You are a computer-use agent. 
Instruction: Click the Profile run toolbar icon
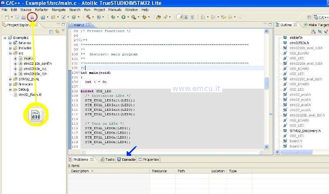(134, 17)
